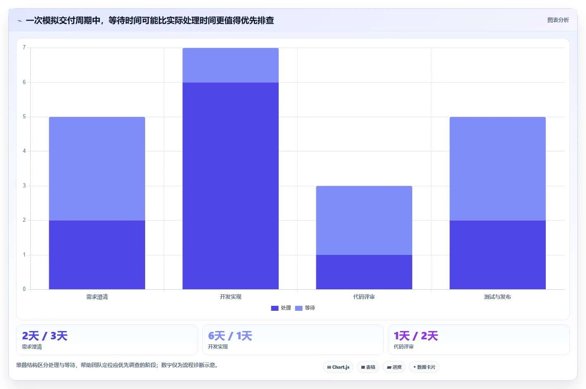Click the 代码评审 waiting bar segment

[x=364, y=221]
